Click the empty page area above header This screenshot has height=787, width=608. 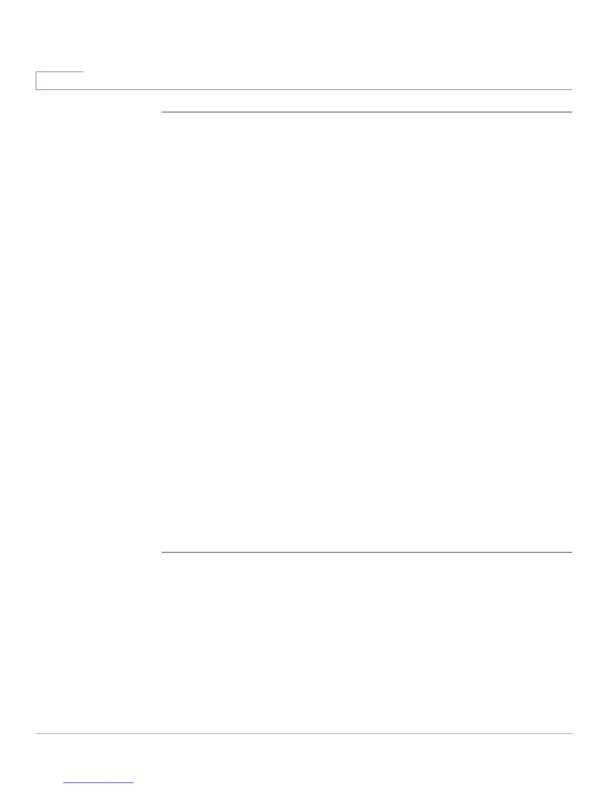tap(304, 35)
